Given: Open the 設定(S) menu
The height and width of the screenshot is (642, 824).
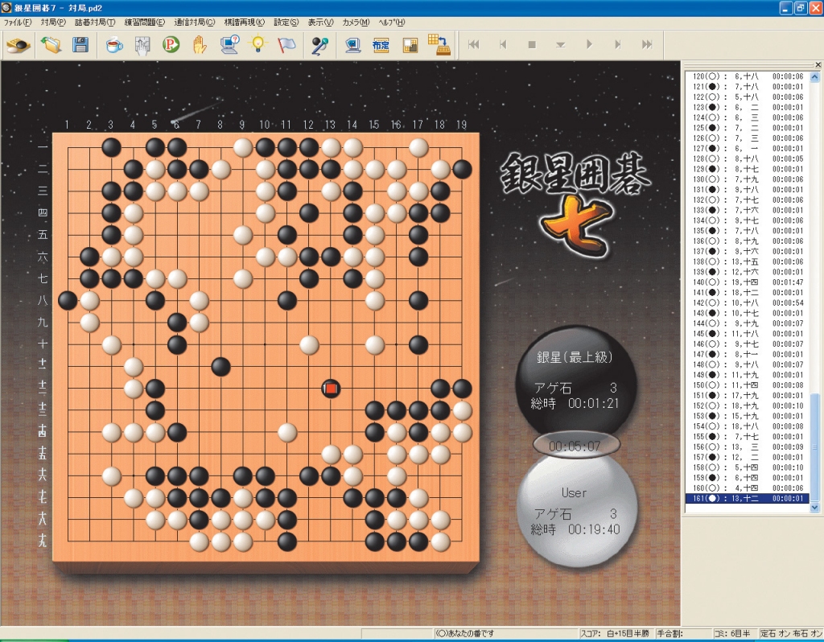Looking at the screenshot, I should (x=286, y=22).
